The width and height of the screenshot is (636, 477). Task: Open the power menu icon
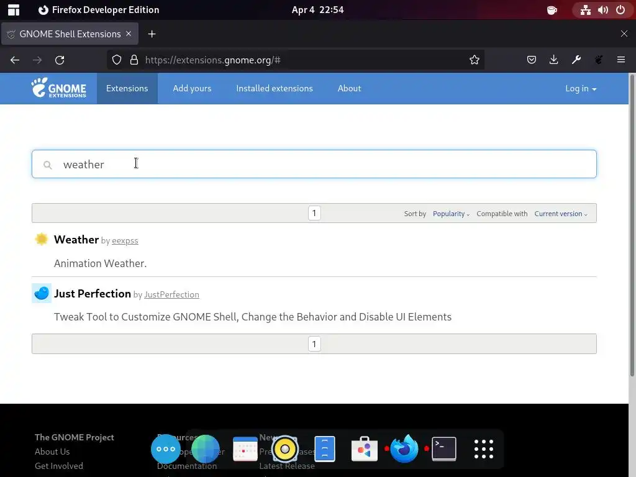point(620,10)
